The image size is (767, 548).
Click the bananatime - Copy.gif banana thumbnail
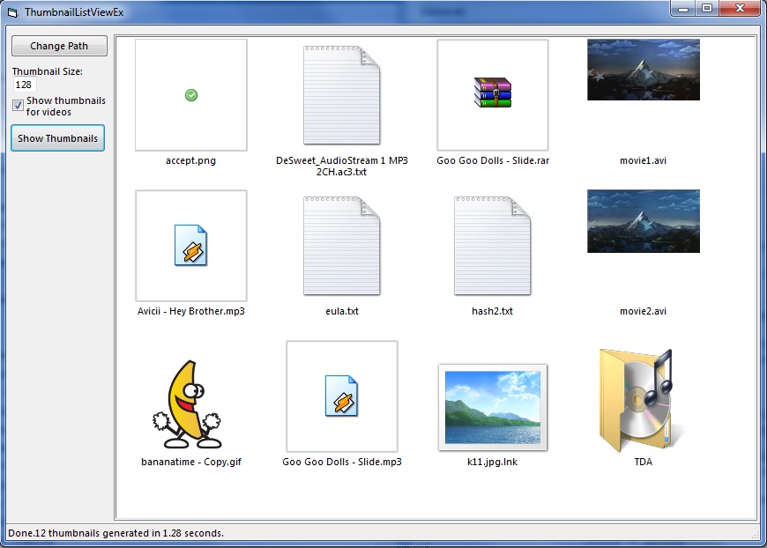[190, 396]
